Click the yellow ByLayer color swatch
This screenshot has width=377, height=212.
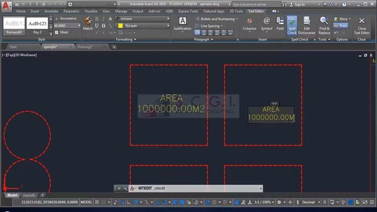pos(120,25)
